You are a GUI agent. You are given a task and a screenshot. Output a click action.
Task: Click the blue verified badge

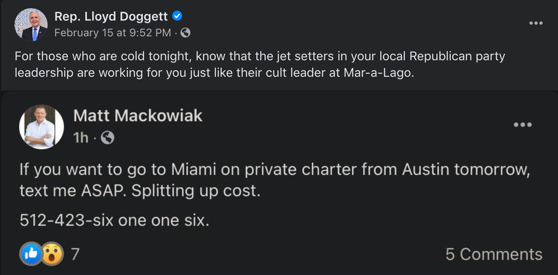click(178, 16)
